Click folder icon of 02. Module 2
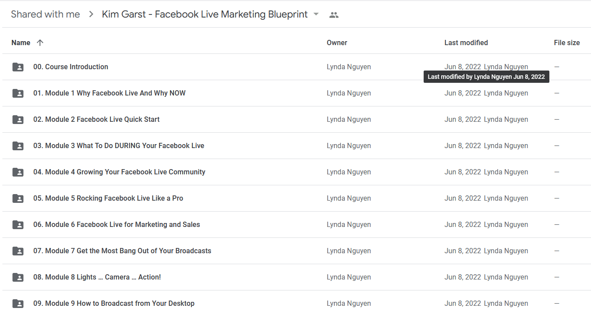Viewport: 591px width, 315px height. (x=18, y=120)
